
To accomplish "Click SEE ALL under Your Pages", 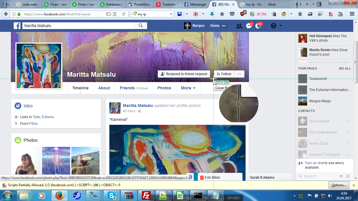I will (345, 68).
